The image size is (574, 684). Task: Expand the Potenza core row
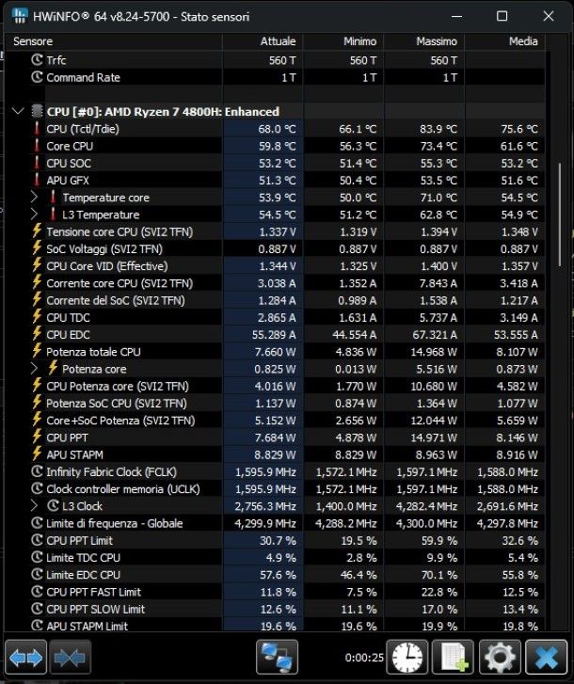(x=34, y=369)
